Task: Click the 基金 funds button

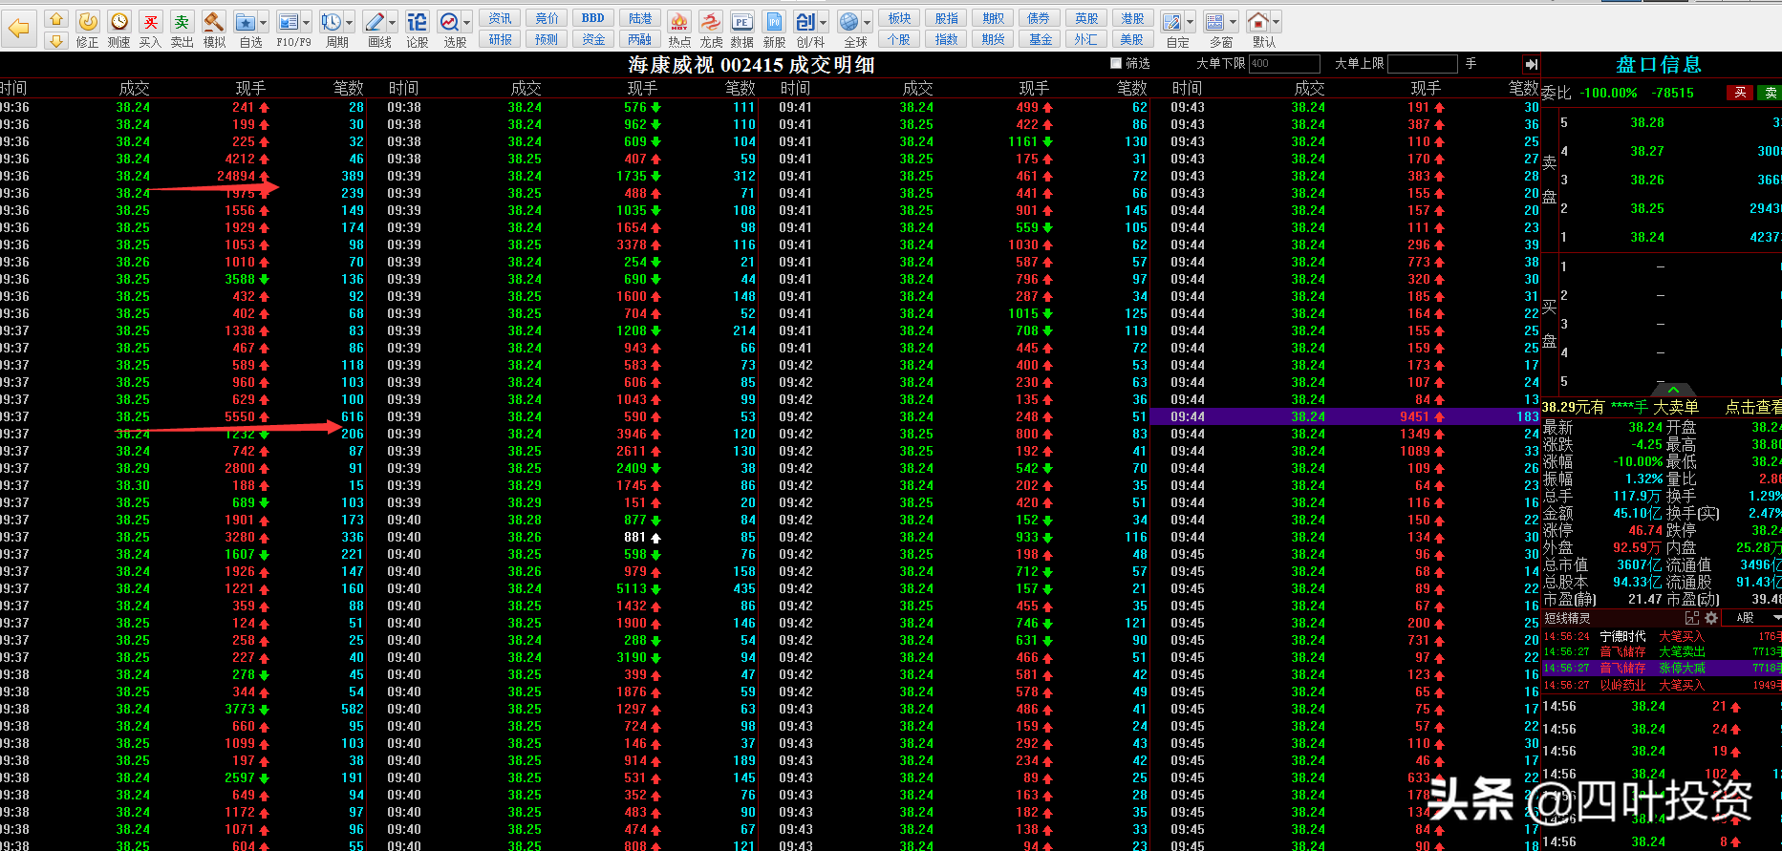Action: (1040, 39)
